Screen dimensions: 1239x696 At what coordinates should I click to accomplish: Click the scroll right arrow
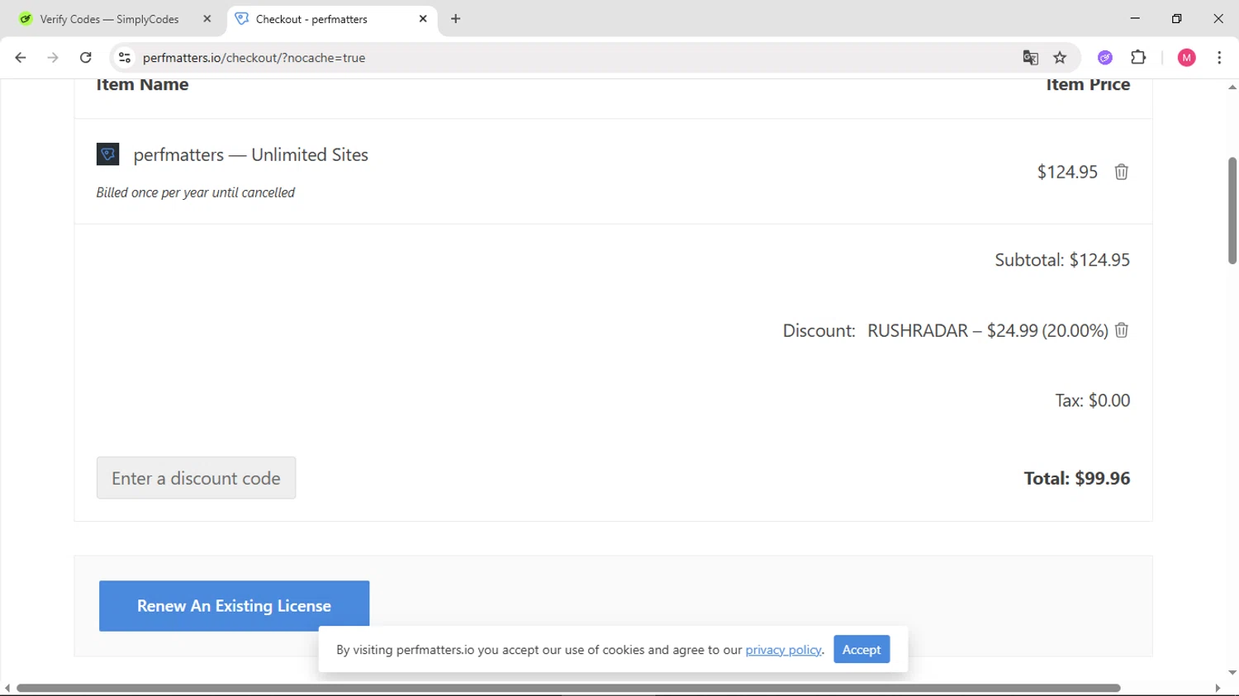tap(1218, 688)
